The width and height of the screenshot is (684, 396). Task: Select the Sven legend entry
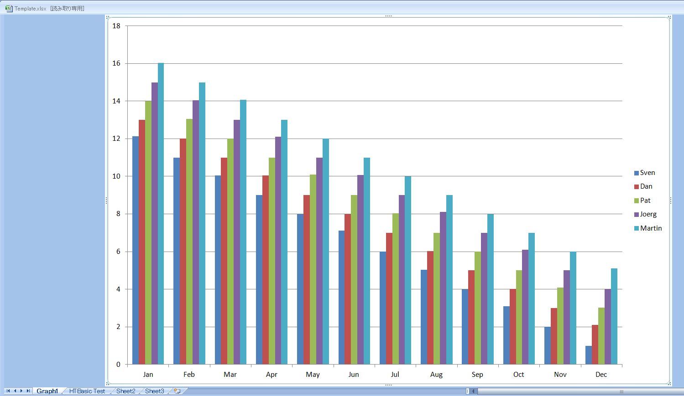647,173
